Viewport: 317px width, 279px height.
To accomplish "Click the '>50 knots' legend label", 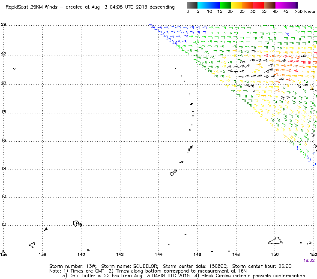I will pyautogui.click(x=305, y=12).
